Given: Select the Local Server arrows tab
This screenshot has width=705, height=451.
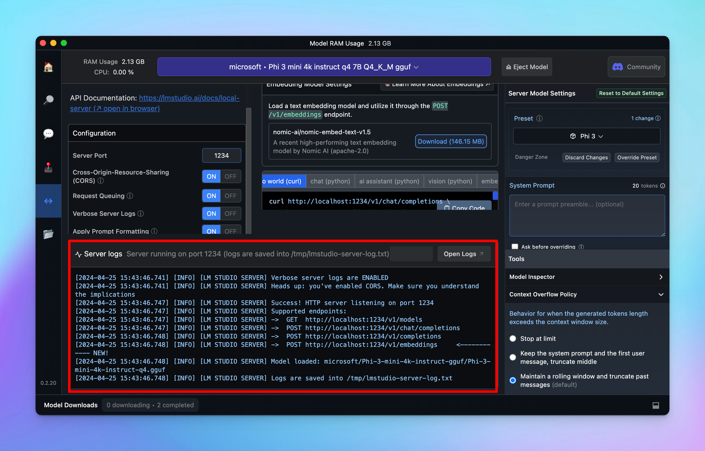Looking at the screenshot, I should [49, 201].
